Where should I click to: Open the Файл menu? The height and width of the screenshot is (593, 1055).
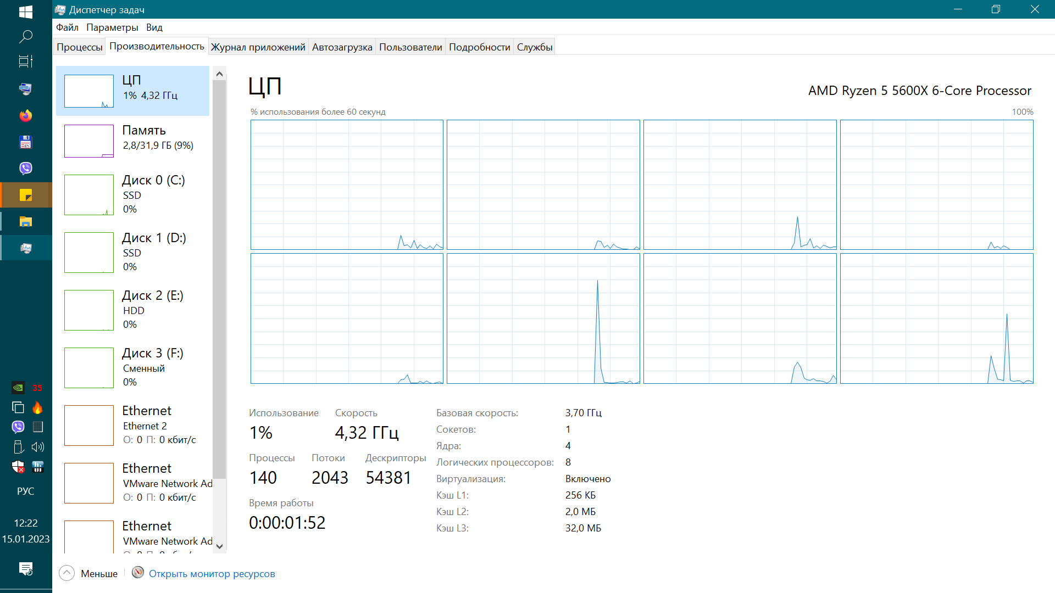[x=67, y=27]
